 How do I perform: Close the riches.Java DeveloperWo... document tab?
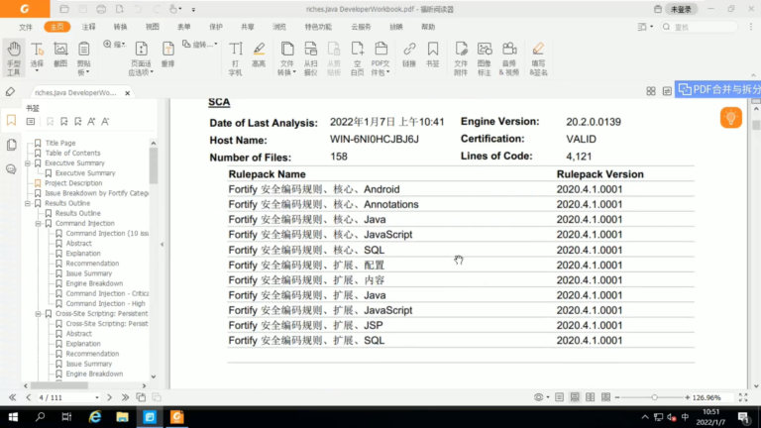(x=127, y=93)
